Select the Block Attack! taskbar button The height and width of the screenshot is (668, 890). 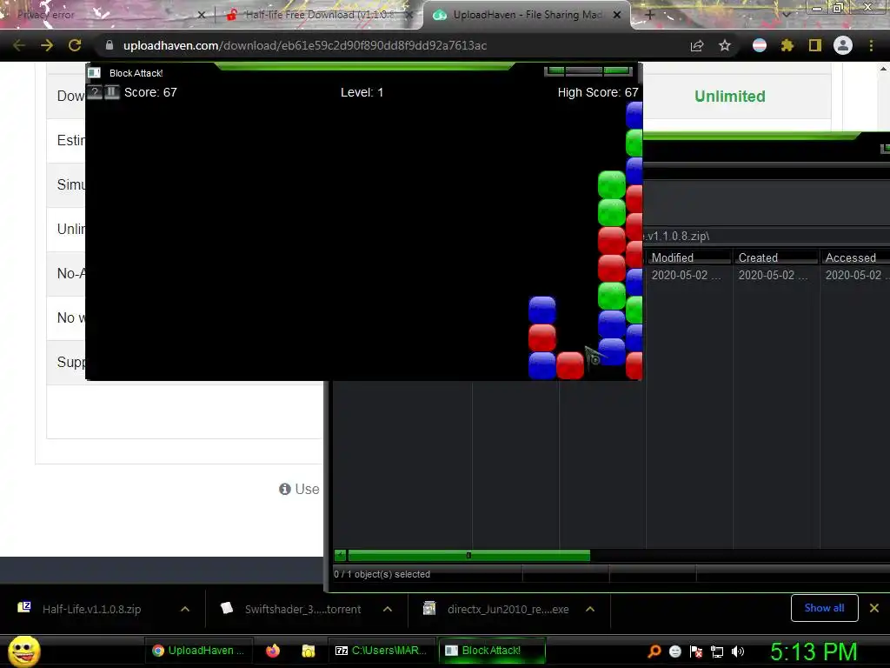492,651
